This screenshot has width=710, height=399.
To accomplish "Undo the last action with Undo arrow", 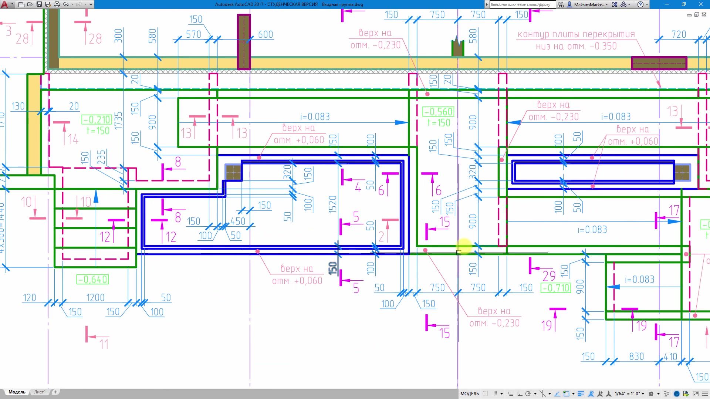I will tap(66, 4).
